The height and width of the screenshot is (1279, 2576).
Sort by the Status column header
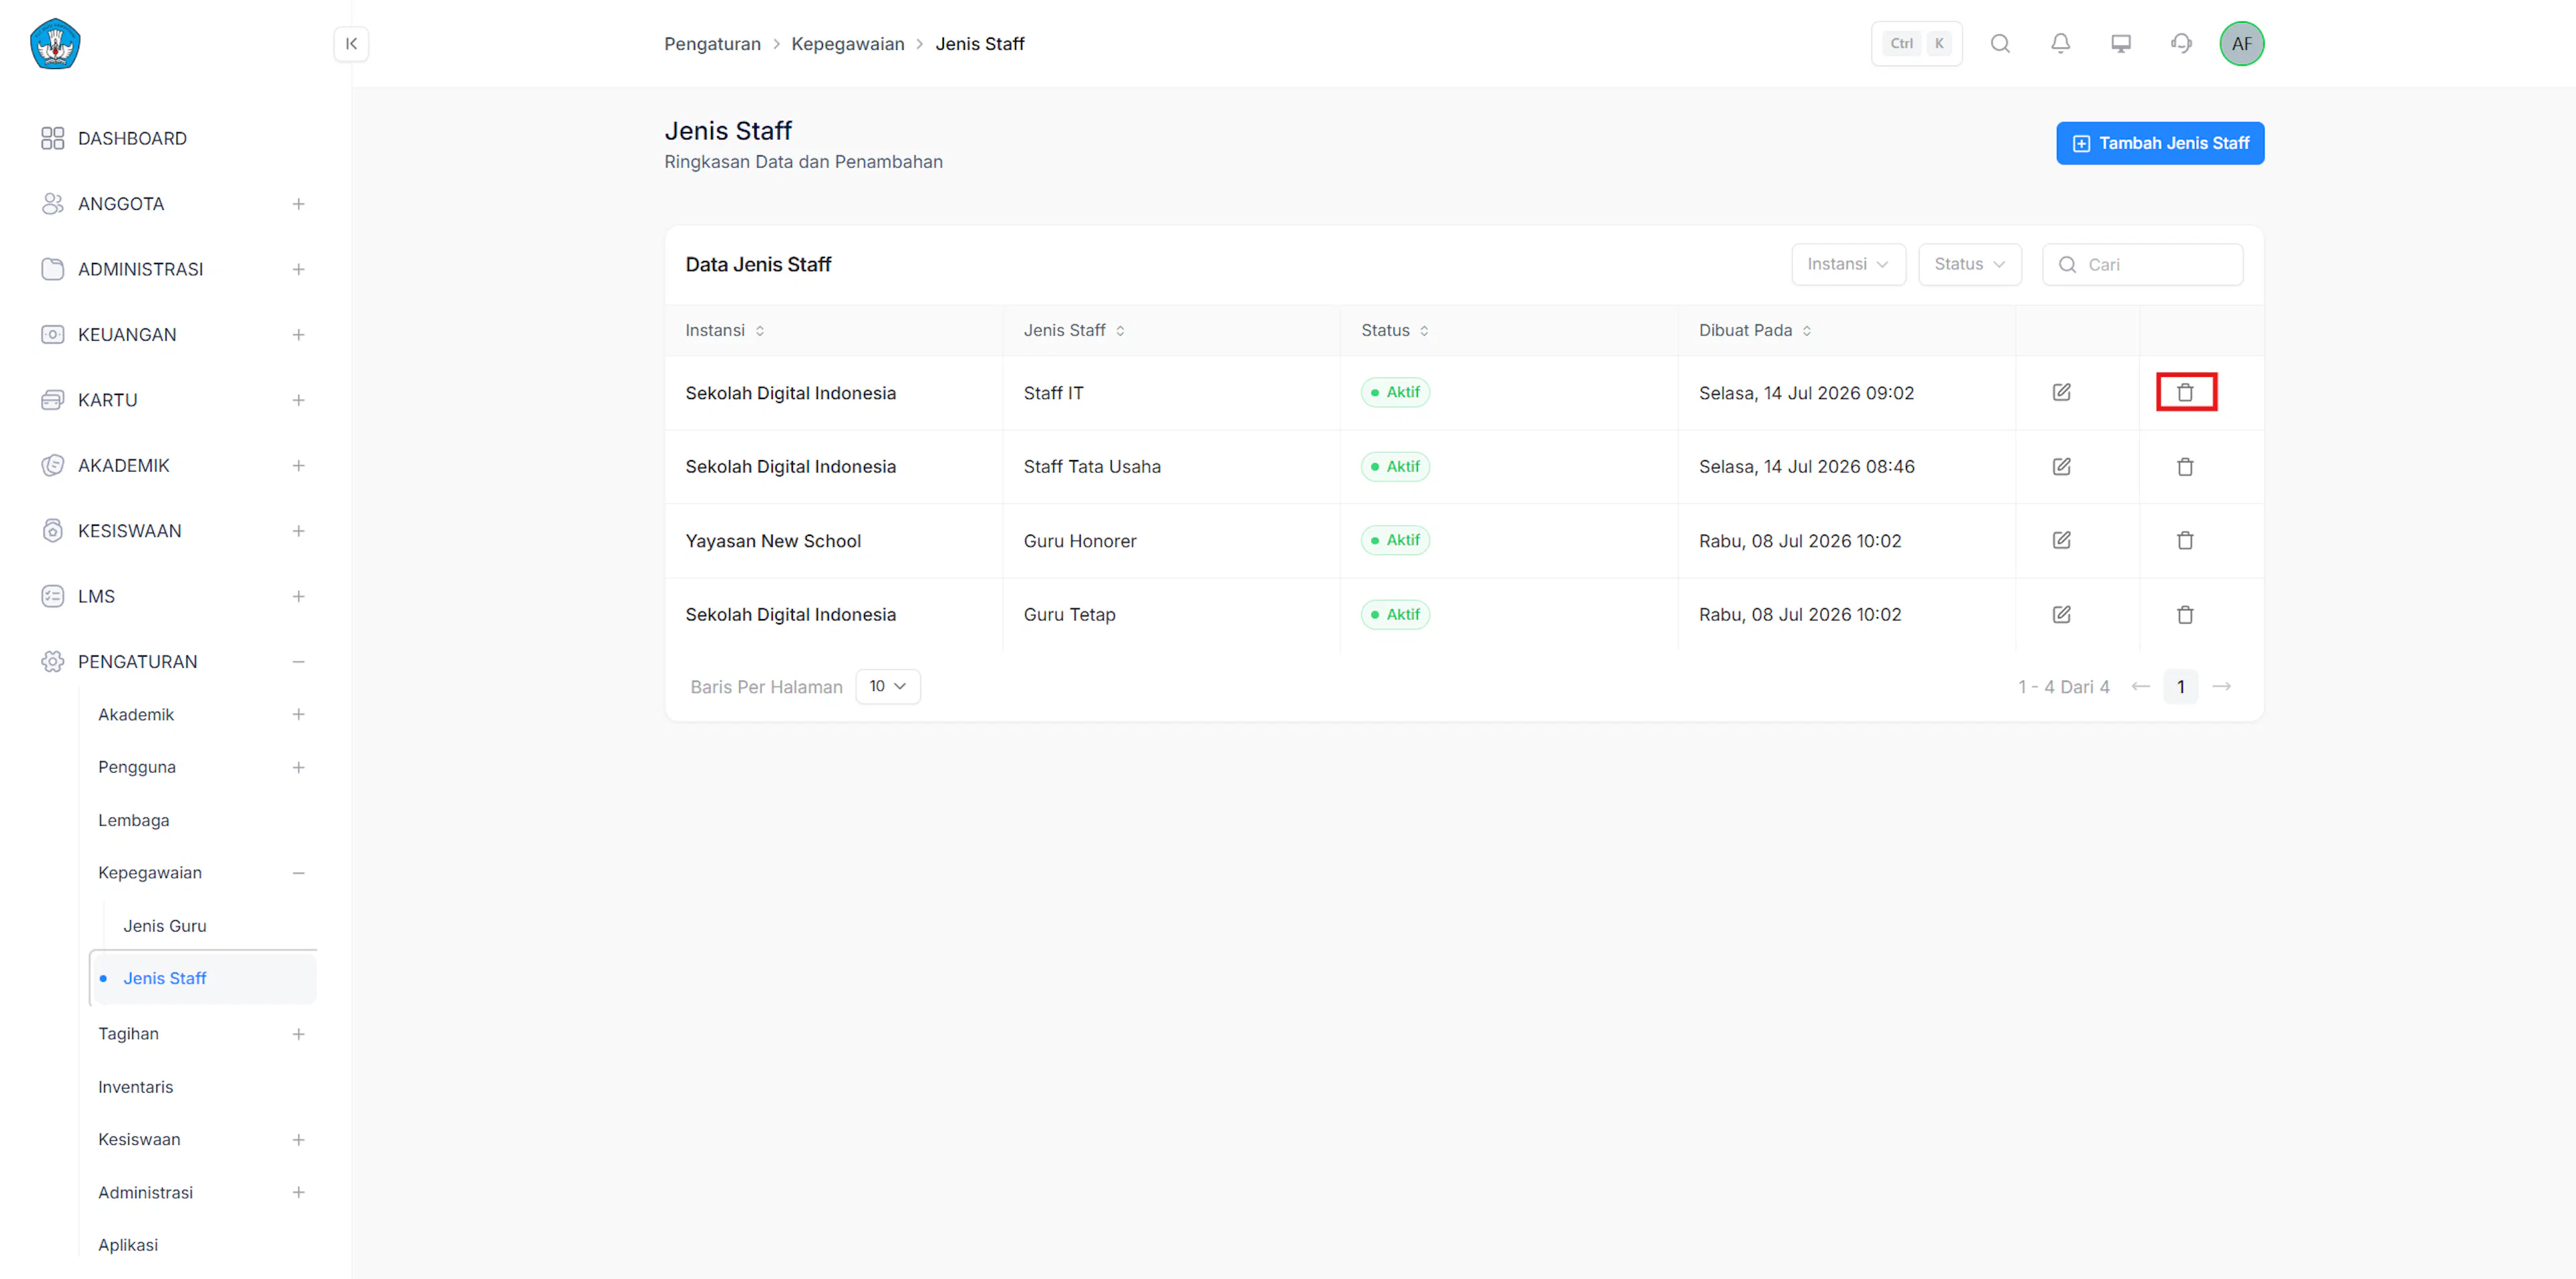pos(1394,330)
